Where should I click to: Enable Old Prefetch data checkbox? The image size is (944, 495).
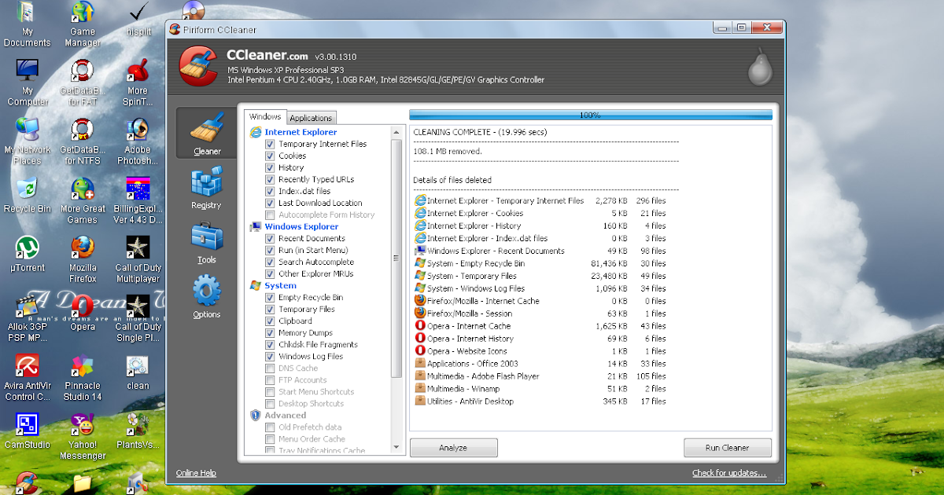click(271, 427)
